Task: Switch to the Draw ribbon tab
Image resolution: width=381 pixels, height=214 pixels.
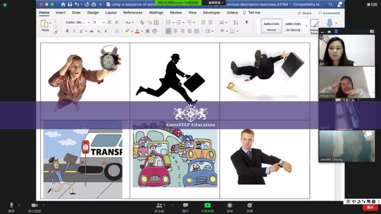Action: click(x=76, y=13)
